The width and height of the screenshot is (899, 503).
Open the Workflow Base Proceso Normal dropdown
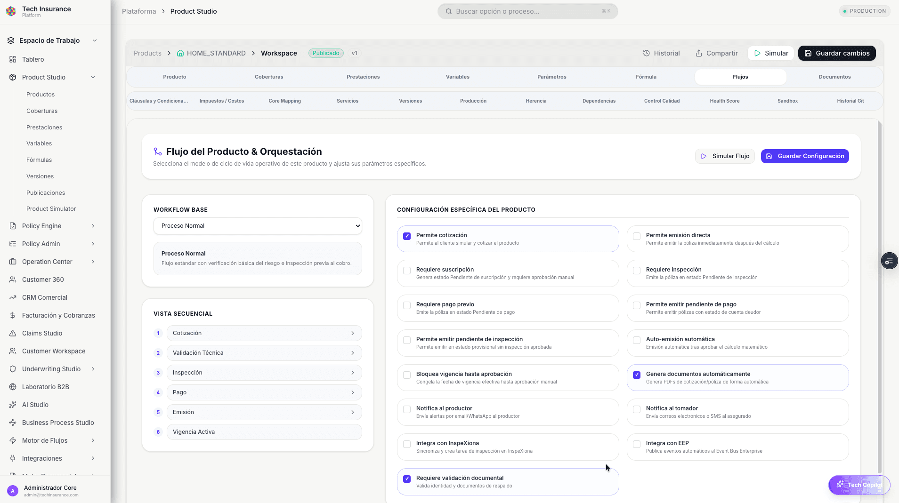258,226
